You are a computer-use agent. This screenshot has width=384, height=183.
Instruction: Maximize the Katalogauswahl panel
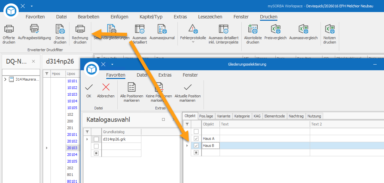tap(163, 119)
